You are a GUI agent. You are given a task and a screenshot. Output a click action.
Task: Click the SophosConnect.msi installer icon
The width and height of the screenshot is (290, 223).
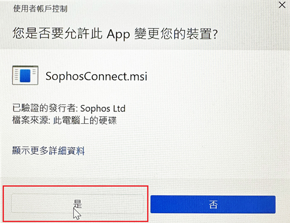tap(25, 75)
